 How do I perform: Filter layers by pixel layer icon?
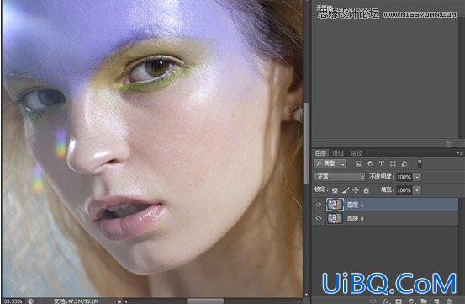[x=359, y=163]
